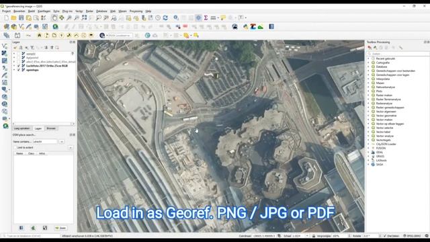
Task: Open the Database menu
Action: [101, 11]
